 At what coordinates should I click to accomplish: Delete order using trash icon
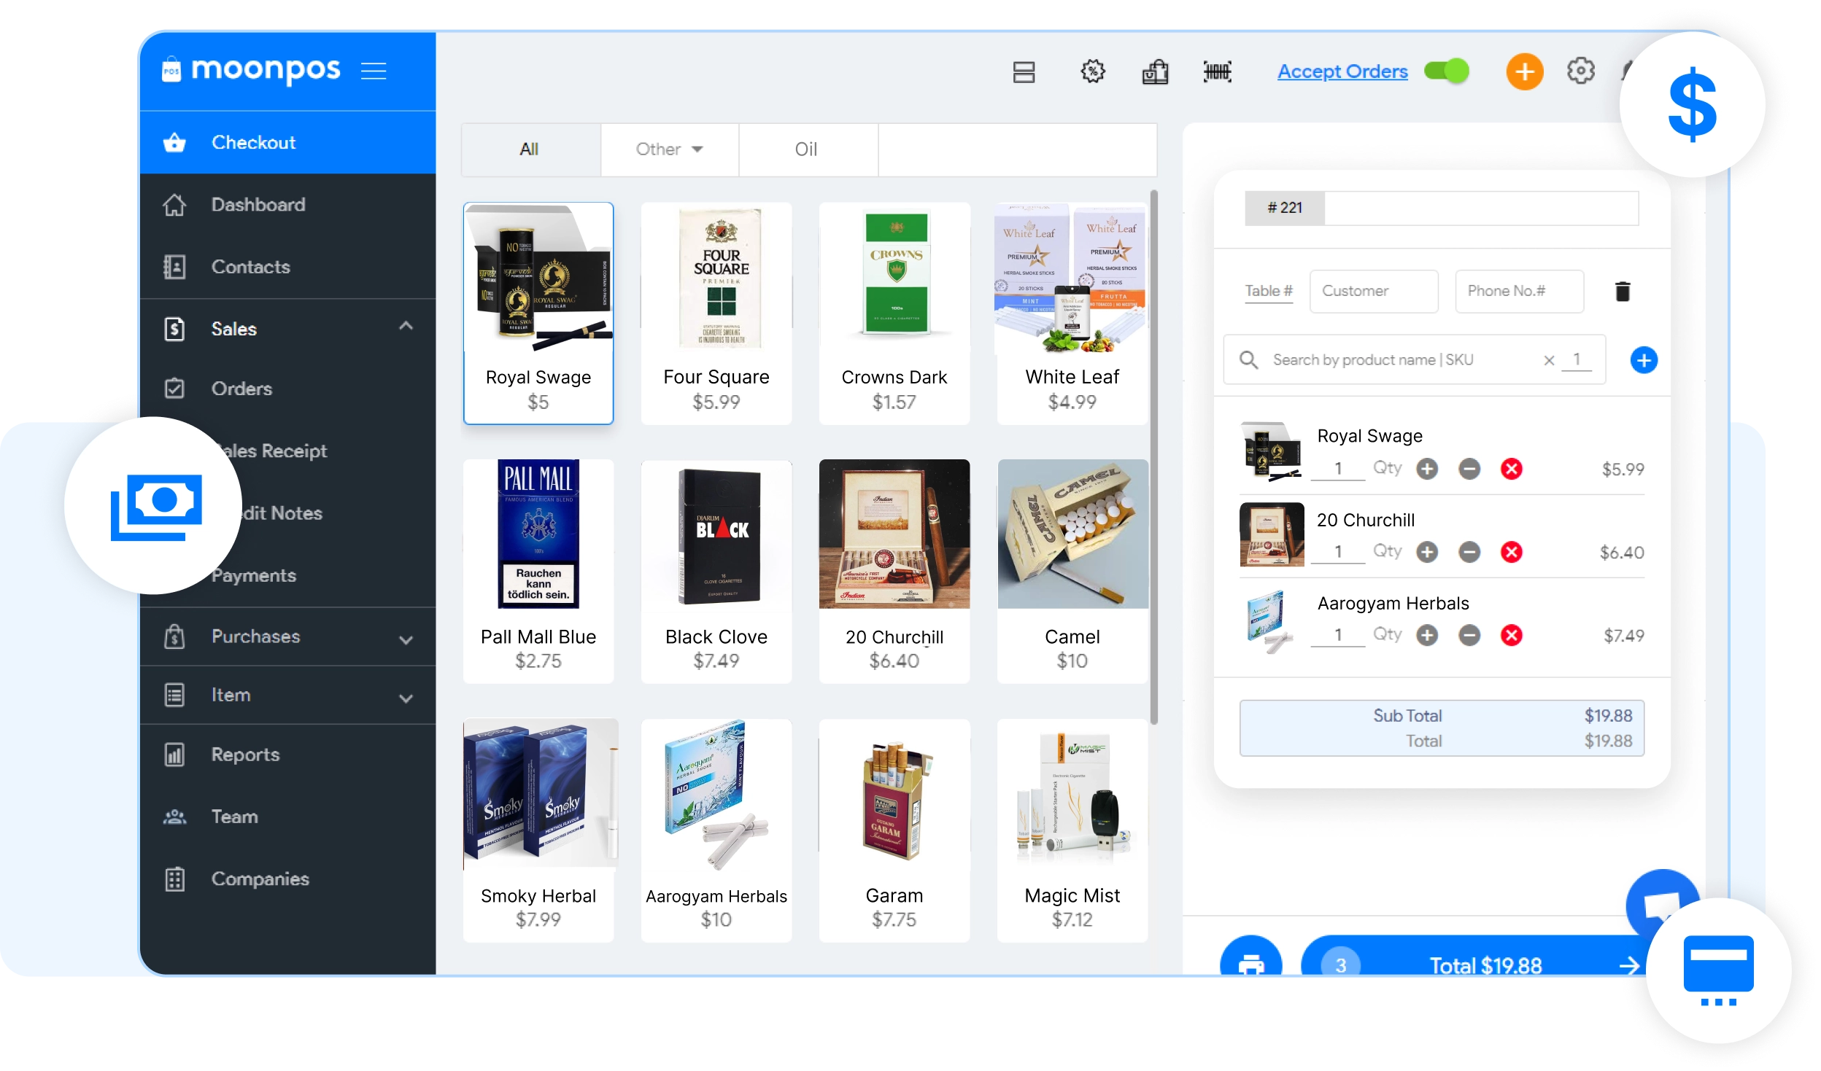(x=1622, y=292)
